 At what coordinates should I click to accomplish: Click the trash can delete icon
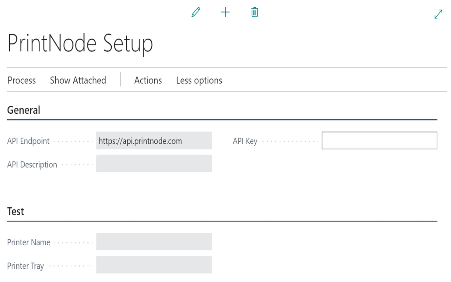point(255,12)
